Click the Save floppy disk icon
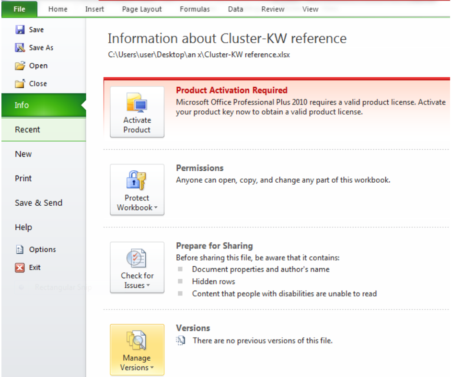The image size is (451, 377). pyautogui.click(x=20, y=30)
